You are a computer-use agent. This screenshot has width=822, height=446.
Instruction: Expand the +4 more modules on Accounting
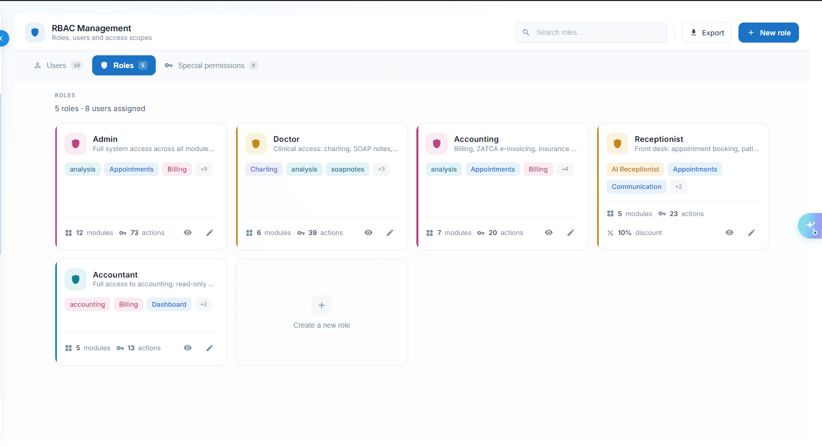pyautogui.click(x=565, y=169)
